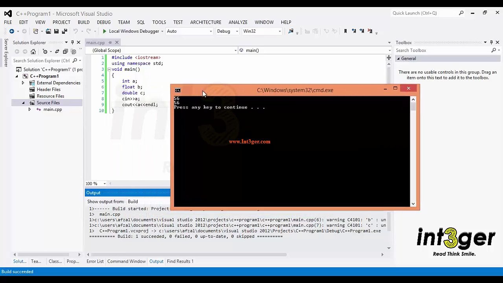This screenshot has width=503, height=283.
Task: Pin the main.cpp tab
Action: coord(110,42)
